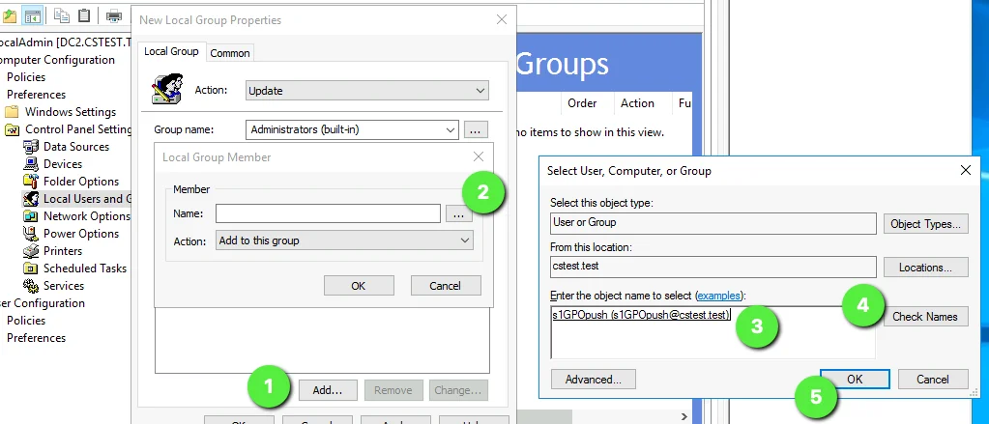
Task: Select the Windows Settings folder icon
Action: pyautogui.click(x=12, y=112)
